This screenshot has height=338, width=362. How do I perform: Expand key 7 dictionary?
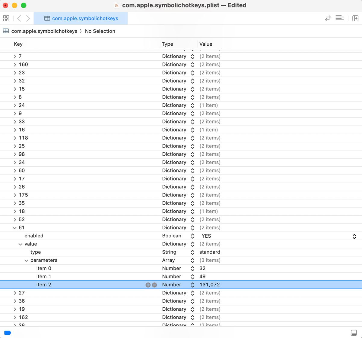[15, 56]
